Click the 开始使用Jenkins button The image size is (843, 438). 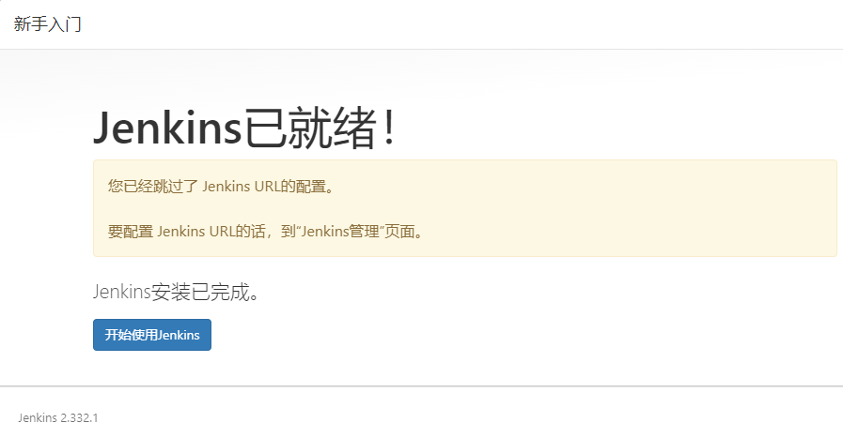(x=152, y=335)
